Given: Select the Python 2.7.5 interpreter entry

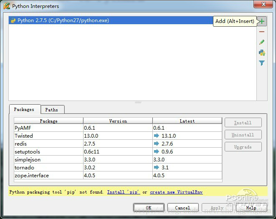Looking at the screenshot, I should (111, 20).
